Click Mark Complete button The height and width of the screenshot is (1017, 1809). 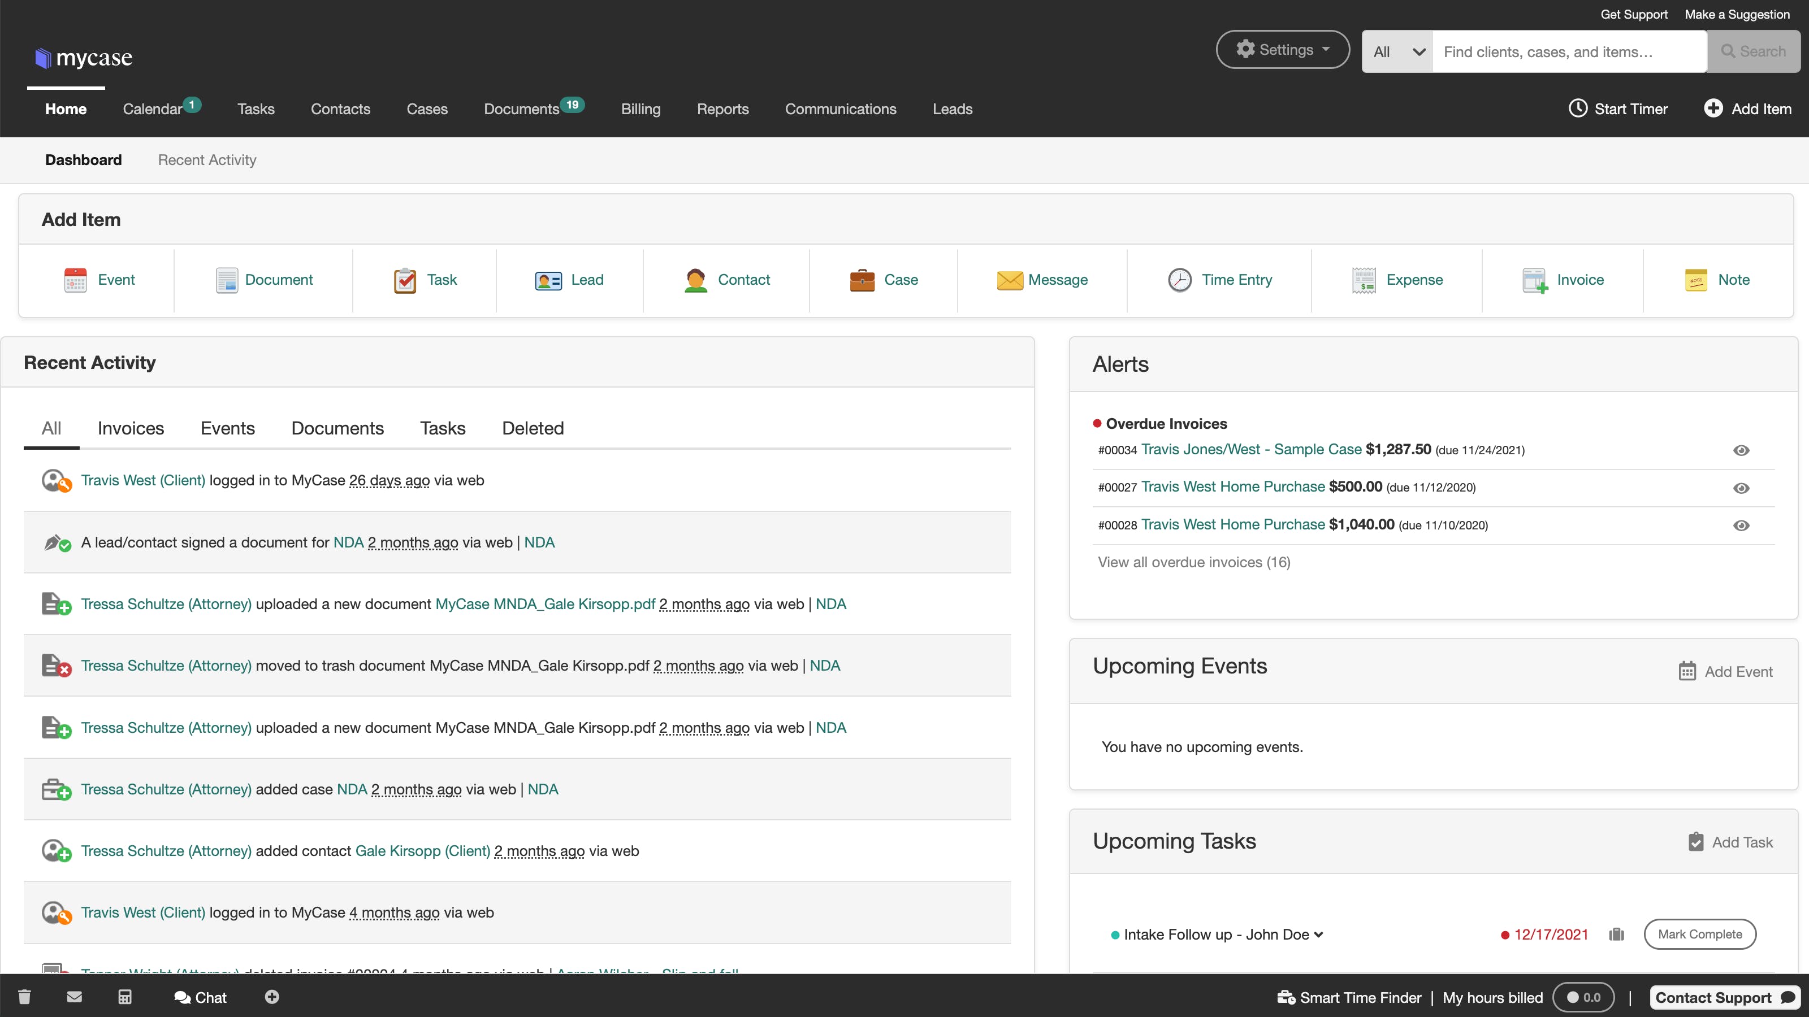click(x=1699, y=934)
